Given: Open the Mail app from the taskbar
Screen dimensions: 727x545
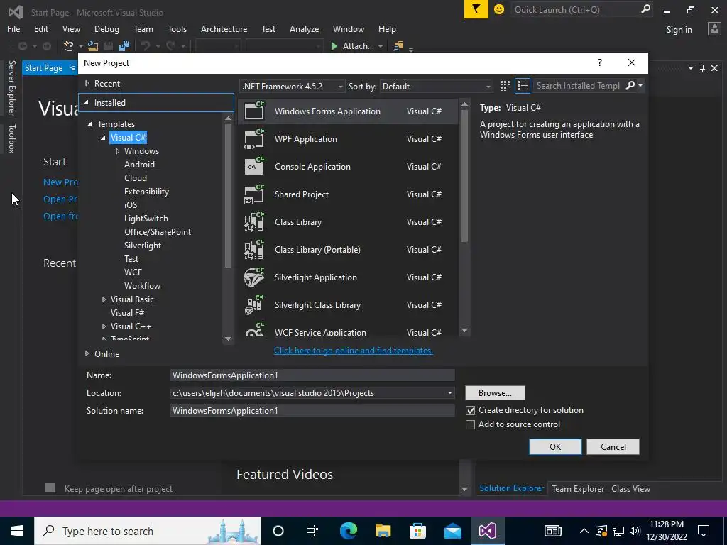Looking at the screenshot, I should pyautogui.click(x=452, y=531).
